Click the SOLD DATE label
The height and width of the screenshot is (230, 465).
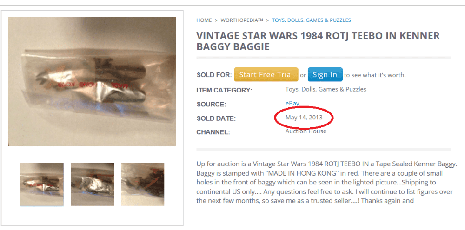tap(216, 118)
